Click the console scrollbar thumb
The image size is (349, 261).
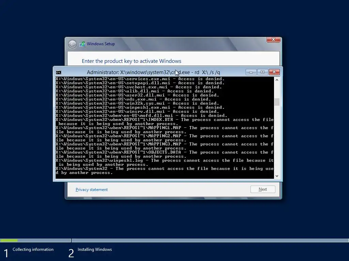click(x=277, y=102)
